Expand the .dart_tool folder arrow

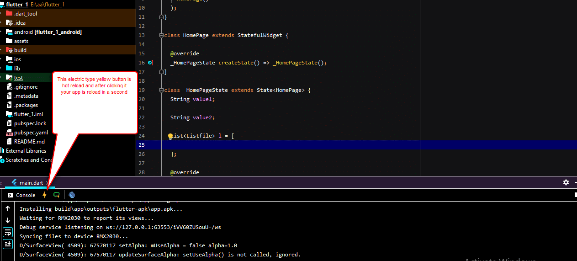pyautogui.click(x=1, y=14)
